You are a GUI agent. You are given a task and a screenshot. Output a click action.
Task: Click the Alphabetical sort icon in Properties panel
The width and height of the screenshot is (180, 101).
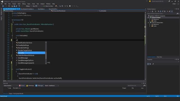150,64
